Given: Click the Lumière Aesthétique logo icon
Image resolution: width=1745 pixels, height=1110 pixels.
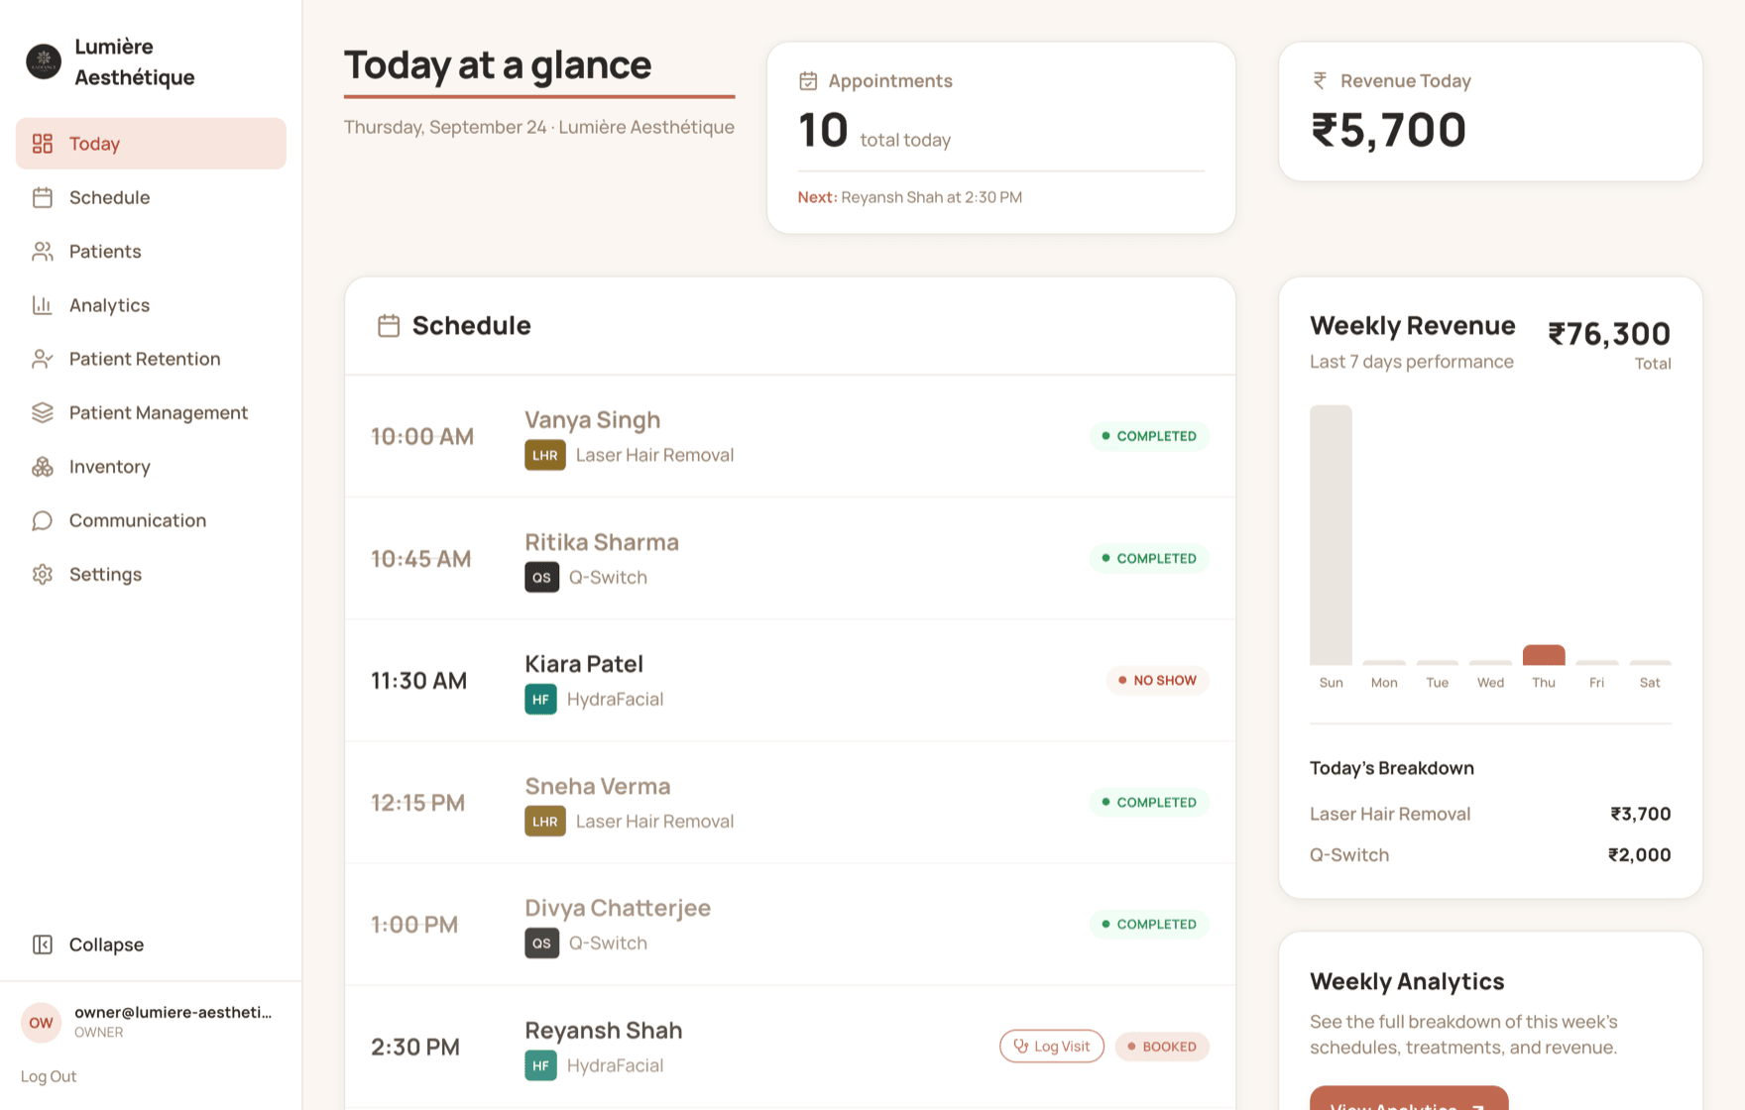Looking at the screenshot, I should pos(44,61).
